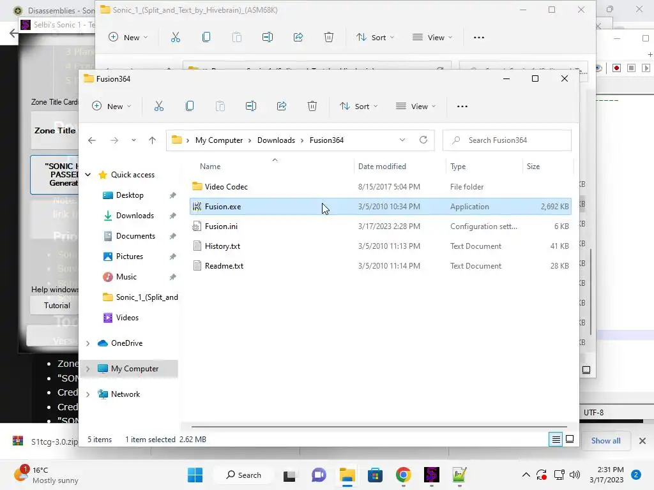Click Cut icon in Fusion364 toolbar
Screen dimensions: 654x490
click(159, 107)
